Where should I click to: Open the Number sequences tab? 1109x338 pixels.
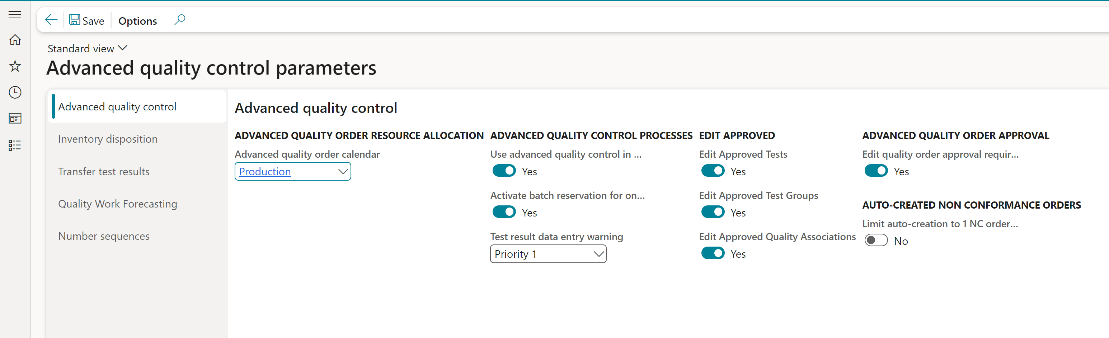click(x=104, y=236)
